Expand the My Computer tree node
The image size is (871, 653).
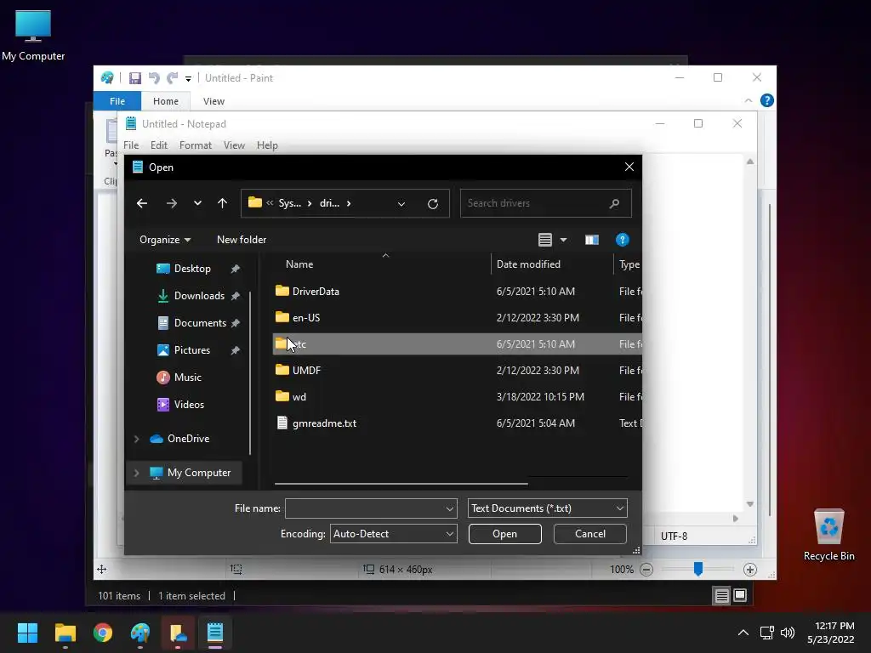click(137, 473)
